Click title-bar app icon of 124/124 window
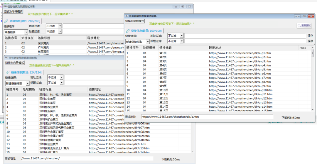This screenshot has height=164, width=317. pyautogui.click(x=6, y=58)
